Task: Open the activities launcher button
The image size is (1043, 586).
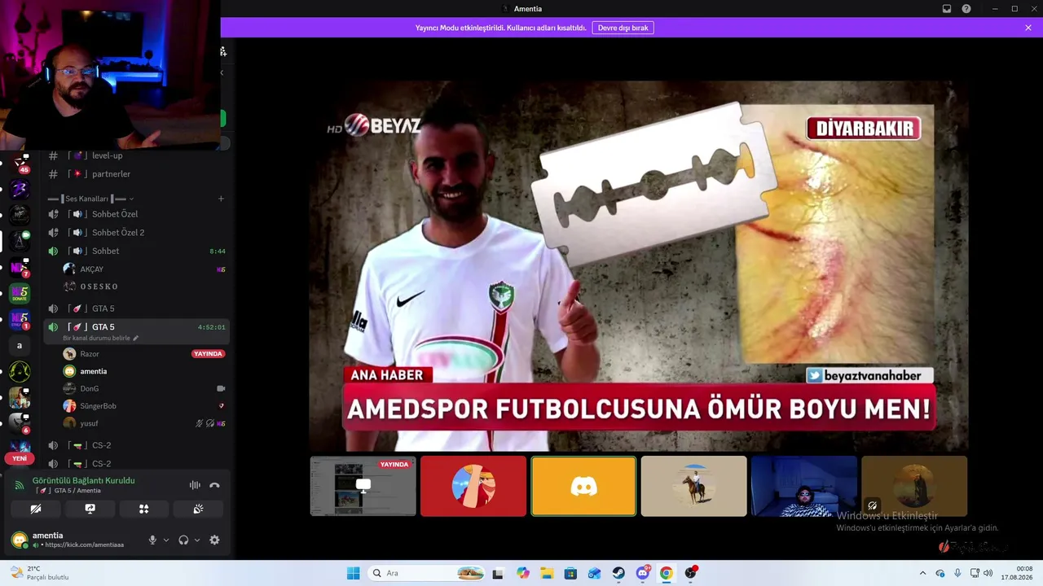Action: (143, 509)
